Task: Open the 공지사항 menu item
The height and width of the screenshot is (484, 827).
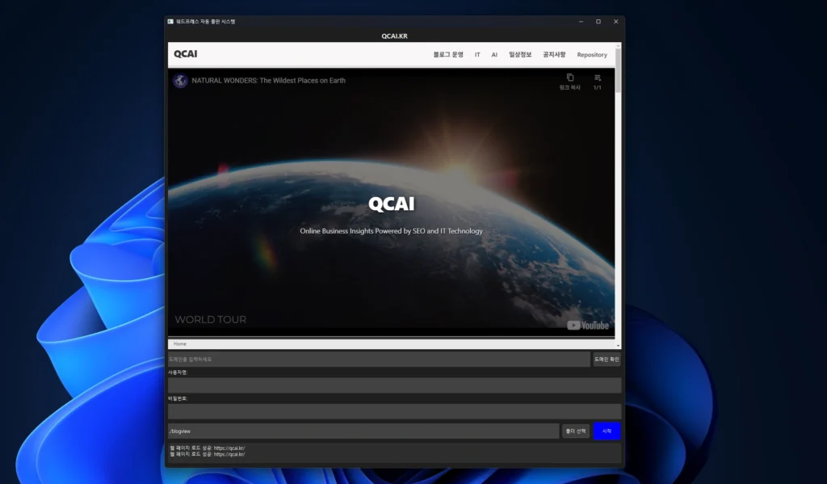Action: [554, 54]
